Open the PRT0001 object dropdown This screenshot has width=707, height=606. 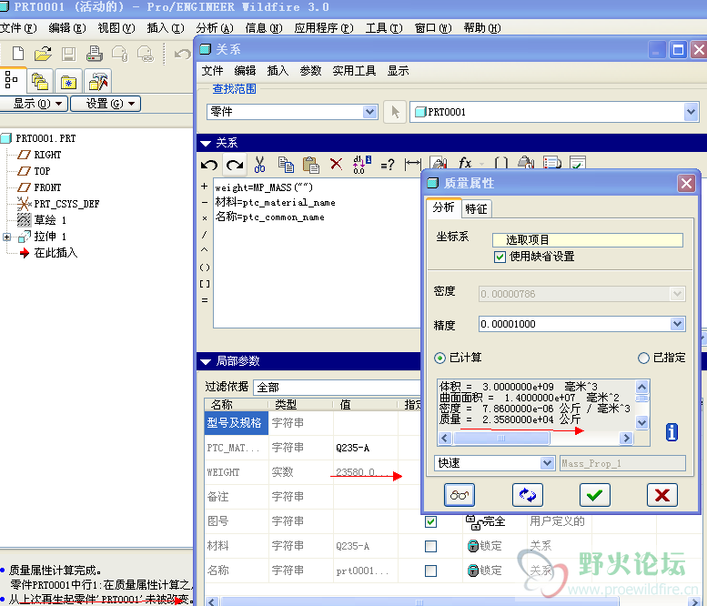[691, 112]
